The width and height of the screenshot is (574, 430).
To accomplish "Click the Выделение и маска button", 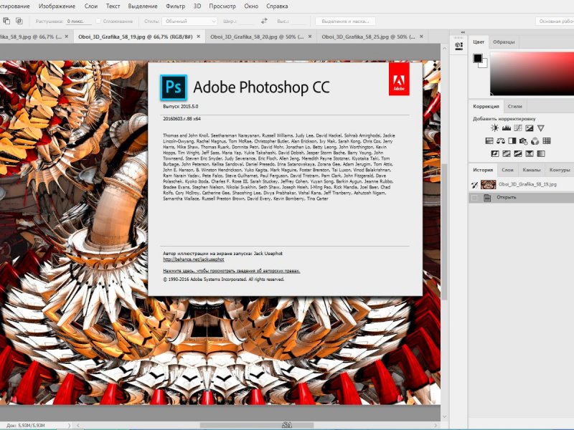I will pyautogui.click(x=346, y=21).
